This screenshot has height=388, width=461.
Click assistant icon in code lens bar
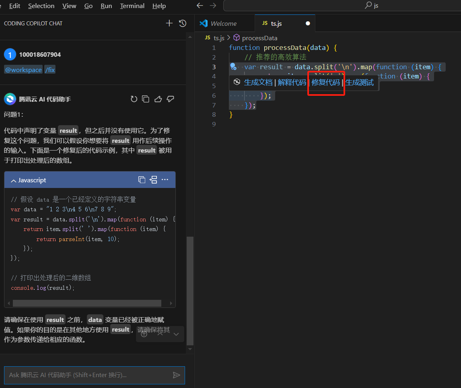(x=237, y=82)
